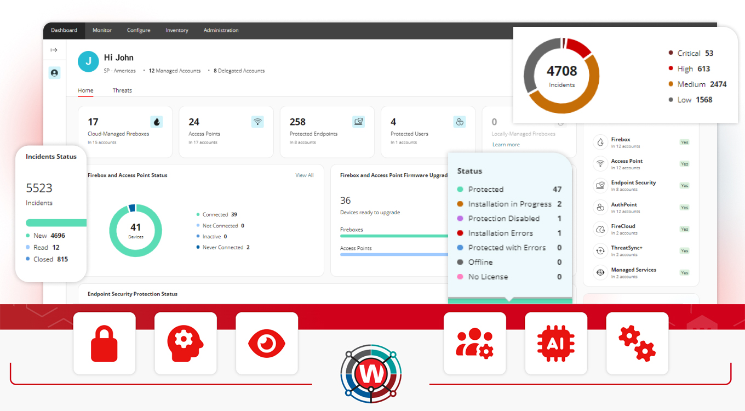Screen dimensions: 745x411
Task: Click the Protected Users icon
Action: coord(460,122)
